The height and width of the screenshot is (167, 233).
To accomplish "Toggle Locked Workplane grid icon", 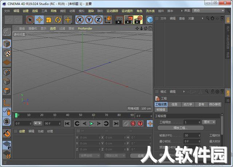I will click(7, 145).
